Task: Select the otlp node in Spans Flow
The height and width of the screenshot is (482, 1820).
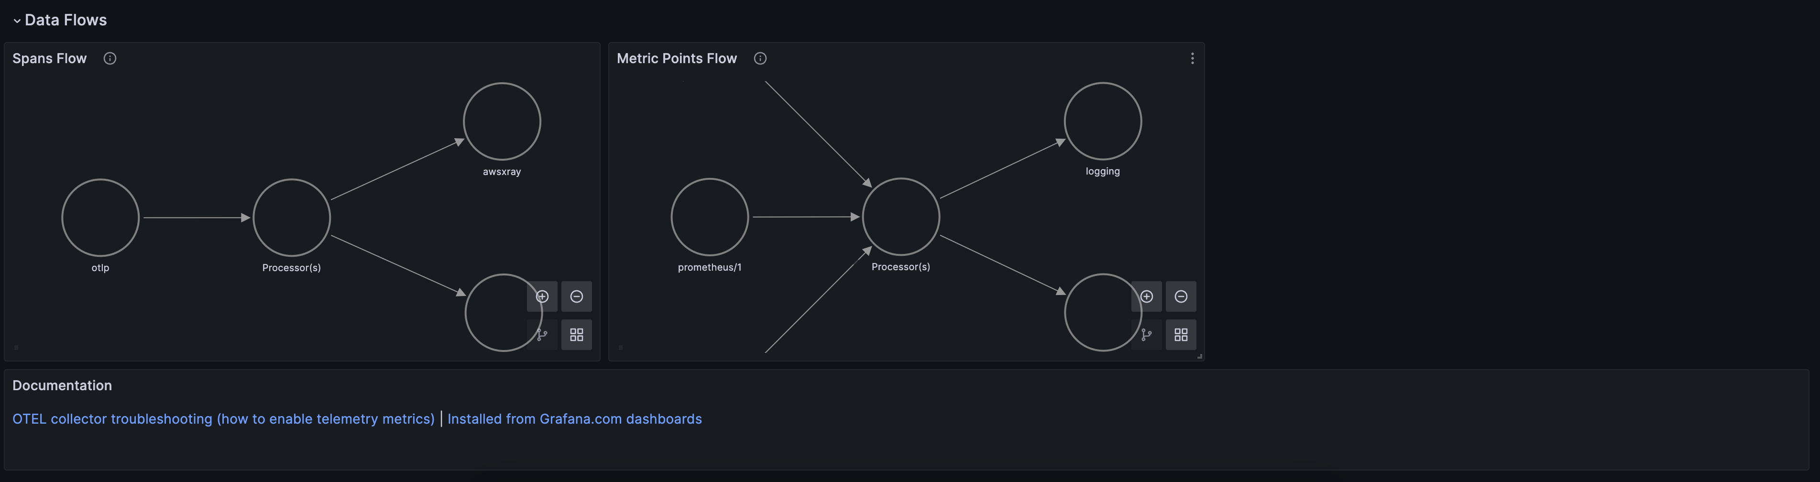Action: [100, 218]
